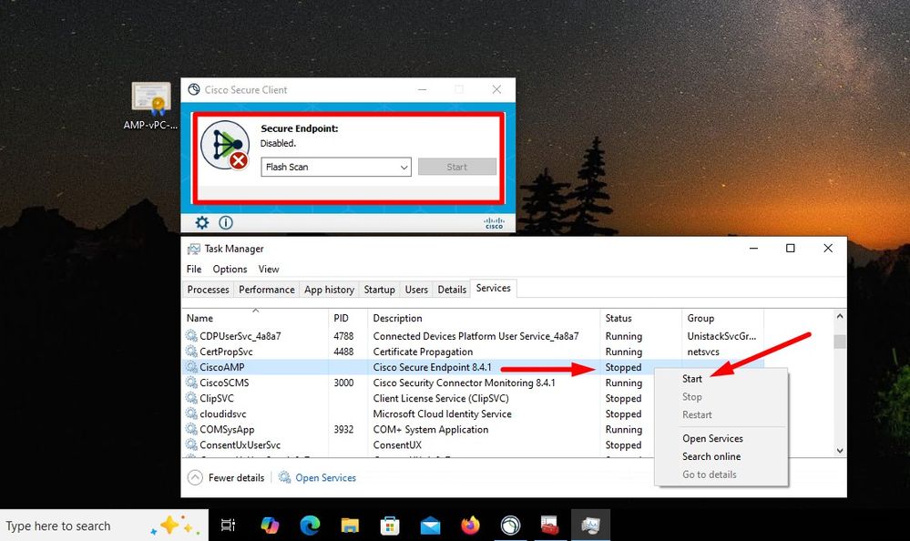
Task: Click gear icon beside cloudidsvc service
Action: [x=191, y=413]
